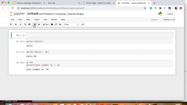Interrupt the kernel with the stop icon
Viewport: 187px width, 105px height.
point(52,24)
